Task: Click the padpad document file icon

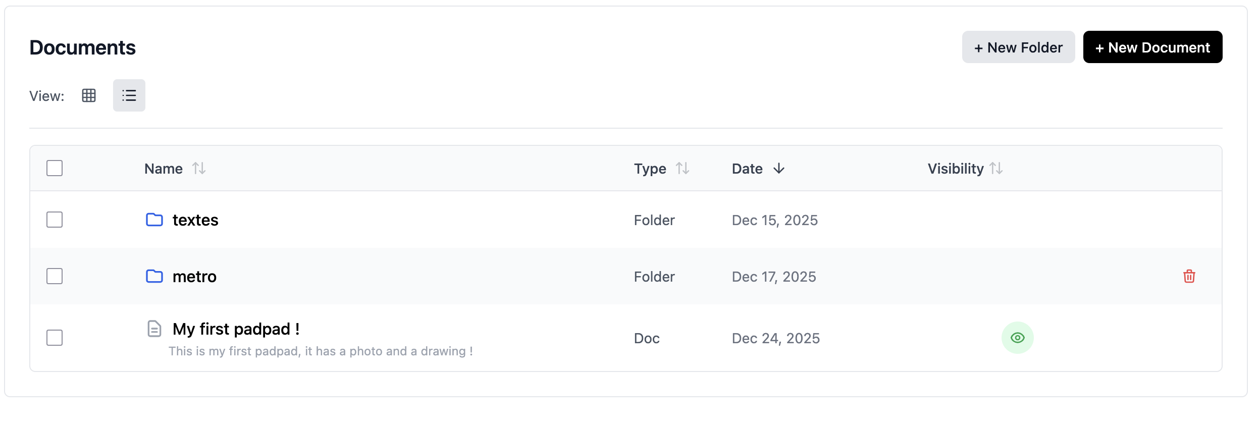Action: tap(154, 329)
